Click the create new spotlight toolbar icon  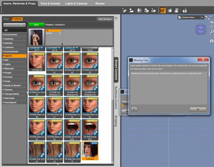[x=124, y=10]
